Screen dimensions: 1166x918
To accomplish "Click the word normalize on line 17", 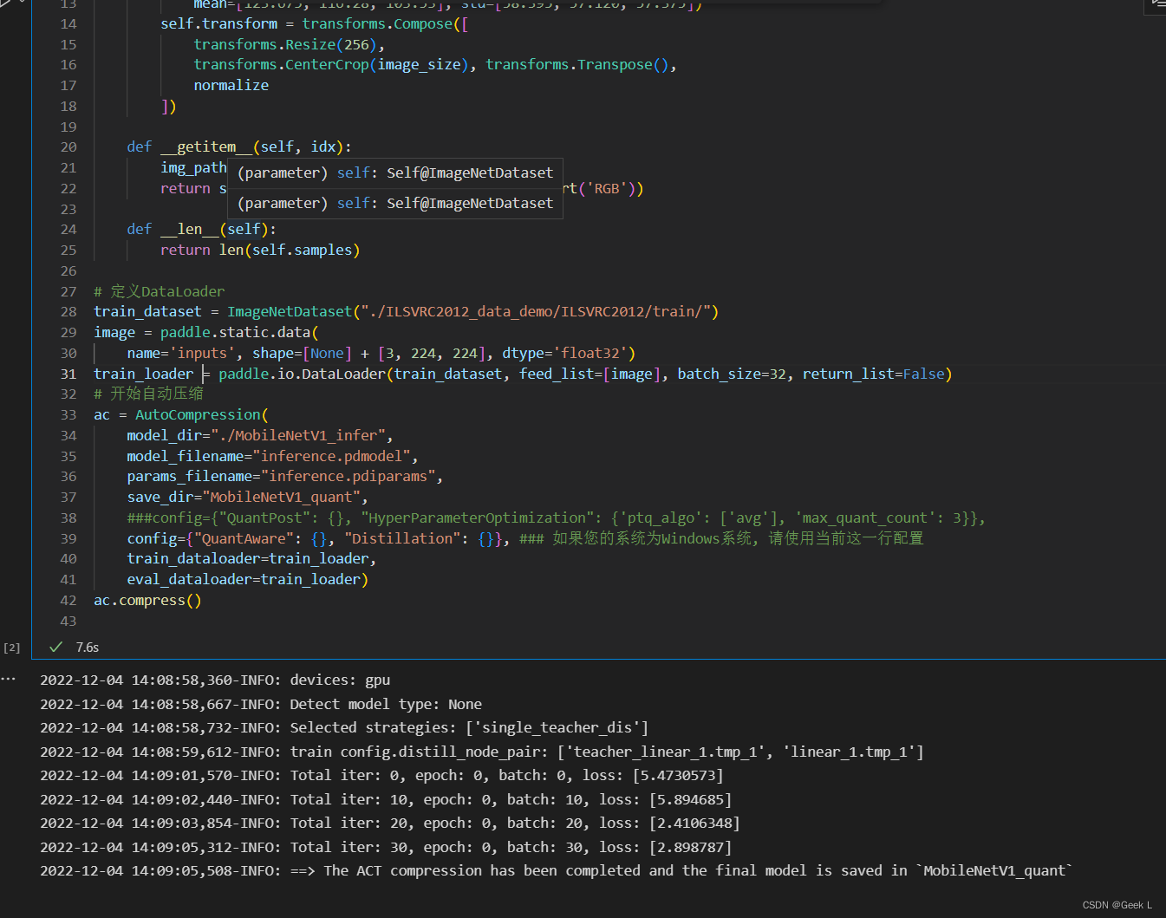I will click(x=231, y=85).
